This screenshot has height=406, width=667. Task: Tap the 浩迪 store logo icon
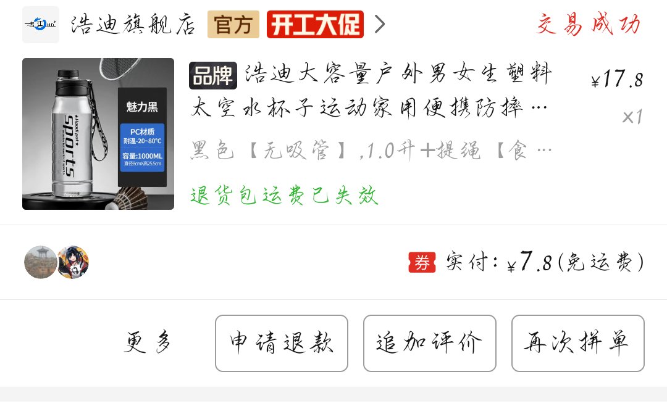(41, 24)
